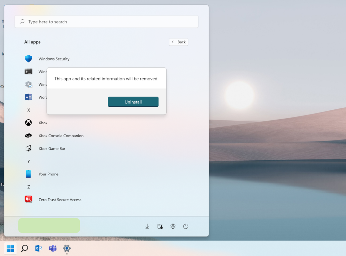Image resolution: width=346 pixels, height=256 pixels.
Task: Select the Z letter section header
Action: [x=29, y=187]
